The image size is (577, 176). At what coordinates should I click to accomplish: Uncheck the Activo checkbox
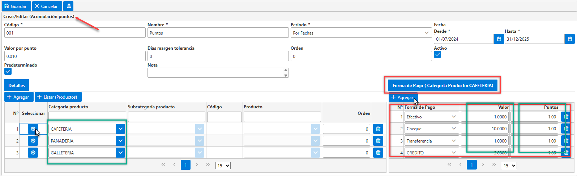437,54
